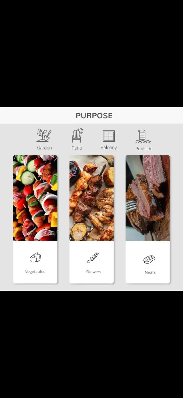
Task: View the grilled chicken skewers photo
Action: click(91, 198)
